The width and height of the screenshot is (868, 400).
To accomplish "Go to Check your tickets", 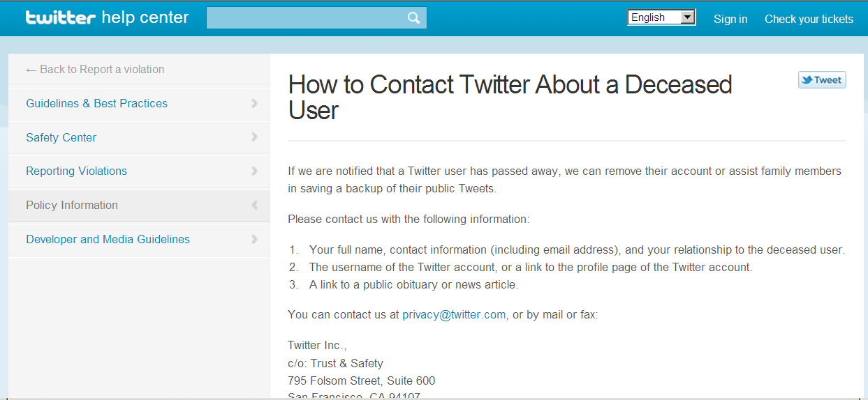I will coord(809,19).
